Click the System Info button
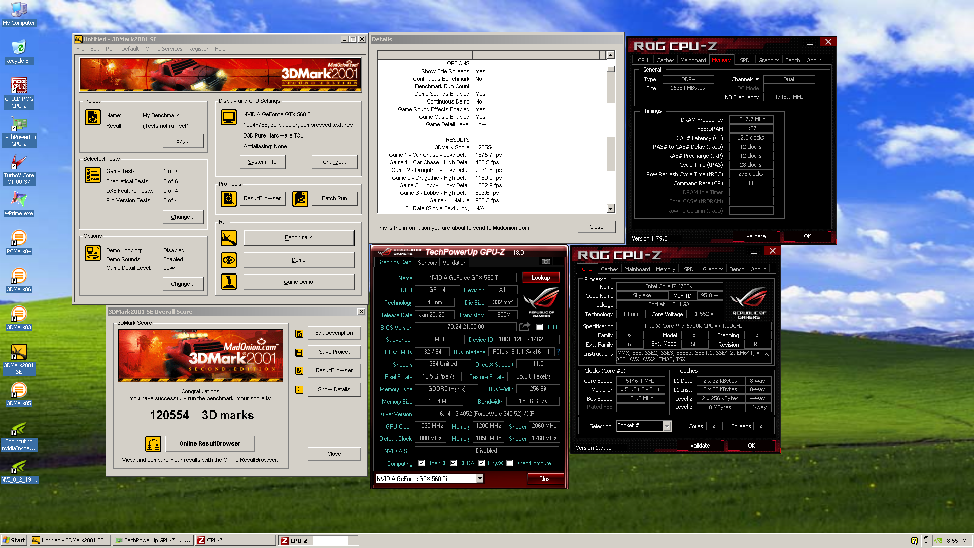Viewport: 974px width, 548px height. [x=262, y=162]
